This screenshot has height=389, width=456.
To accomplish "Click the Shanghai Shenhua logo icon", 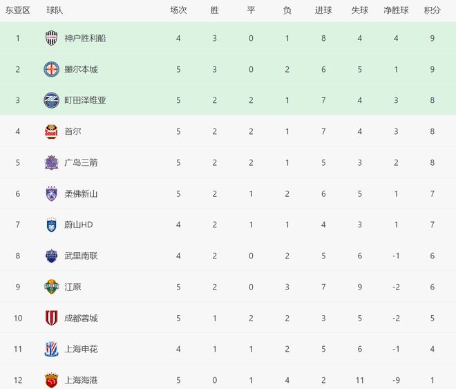I will tap(52, 349).
